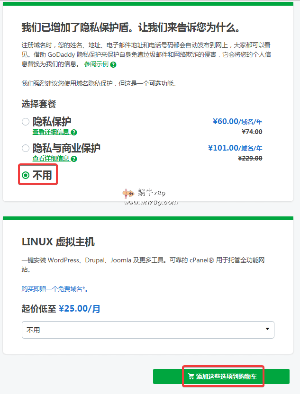The height and width of the screenshot is (394, 300).
Task: Click the 隐私与商业保护 plan label
Action: 66,148
